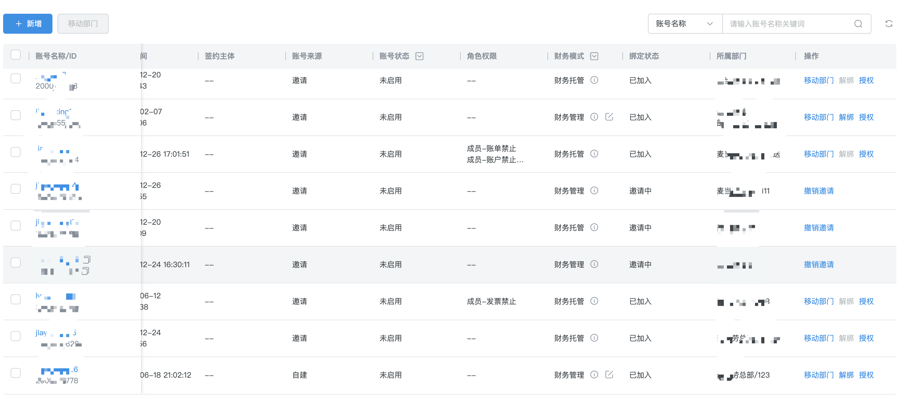Toggle the select-all checkbox in table header

[16, 55]
